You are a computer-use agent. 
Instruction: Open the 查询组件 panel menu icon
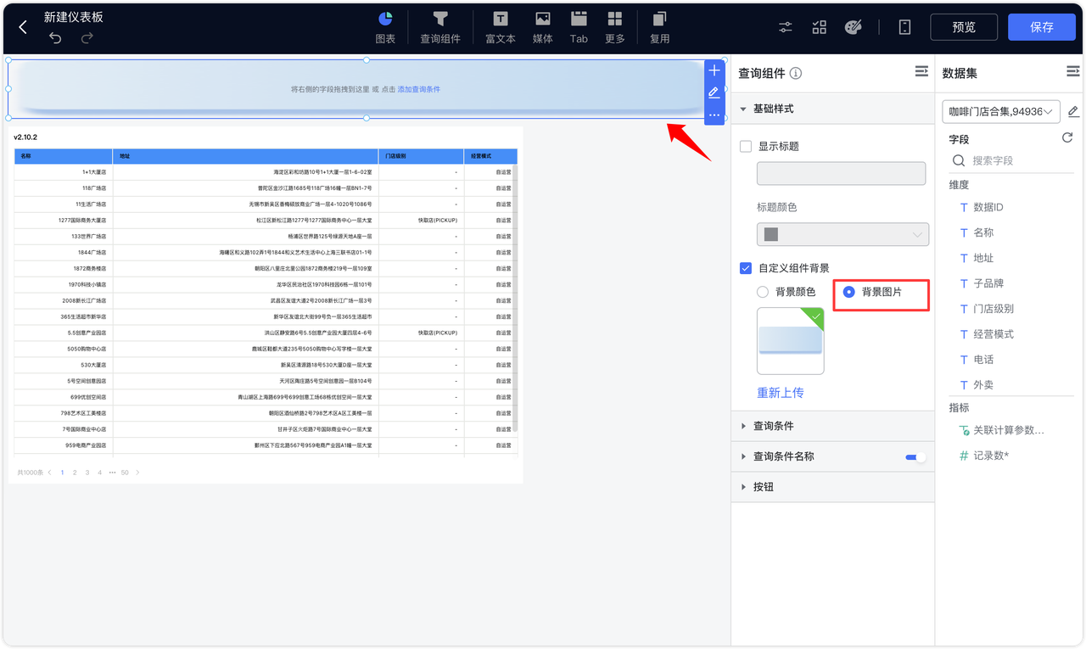tap(921, 72)
